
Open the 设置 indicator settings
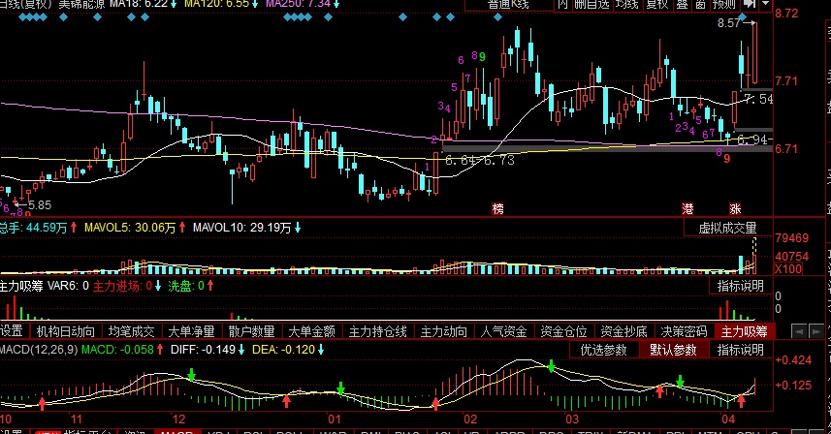(x=11, y=331)
